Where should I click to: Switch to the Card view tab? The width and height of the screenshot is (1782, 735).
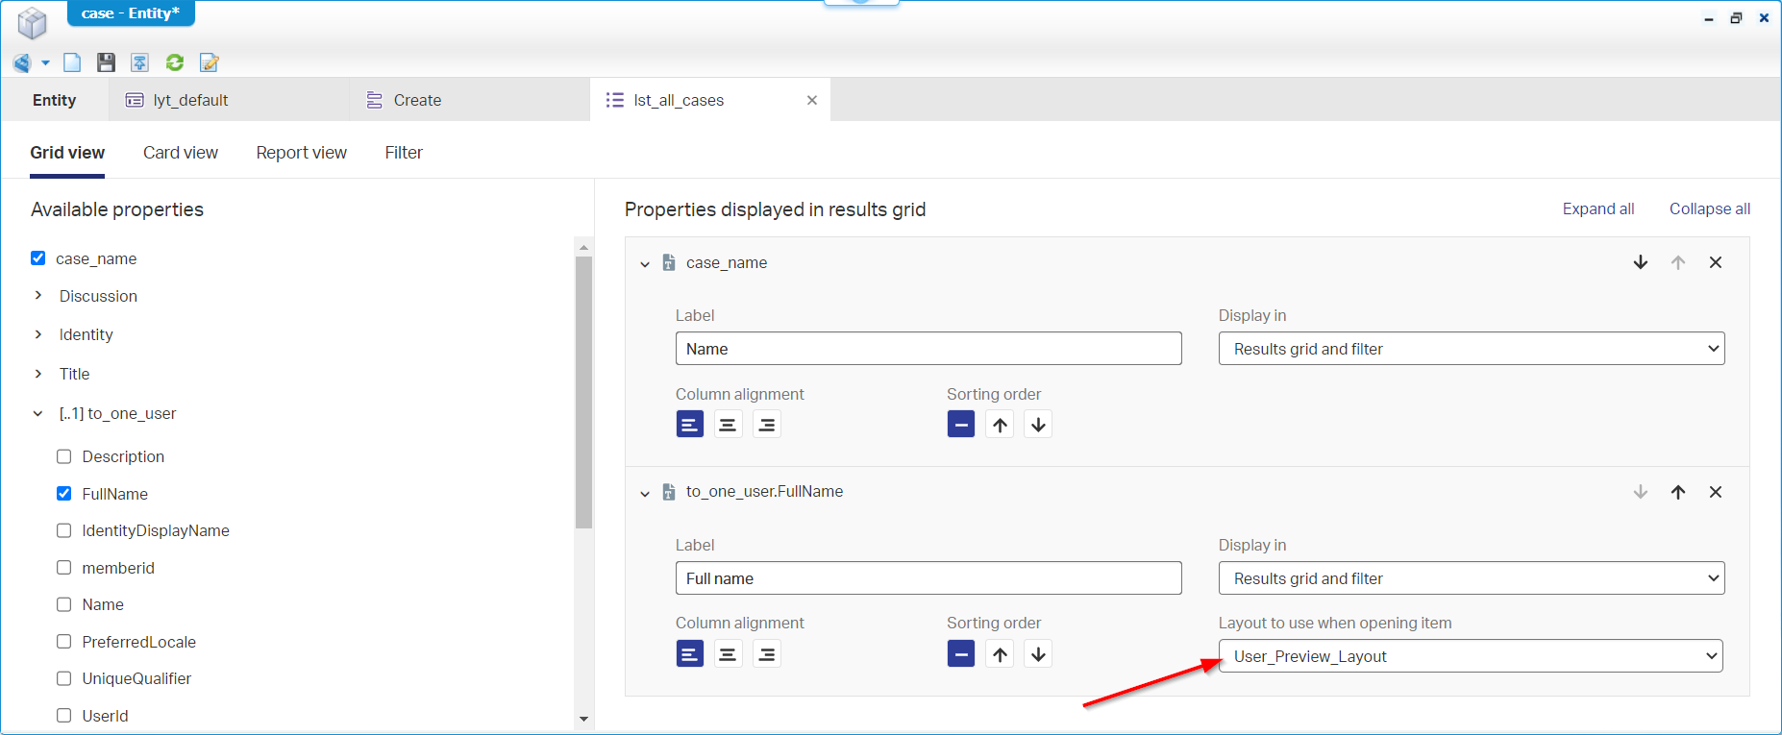tap(180, 153)
